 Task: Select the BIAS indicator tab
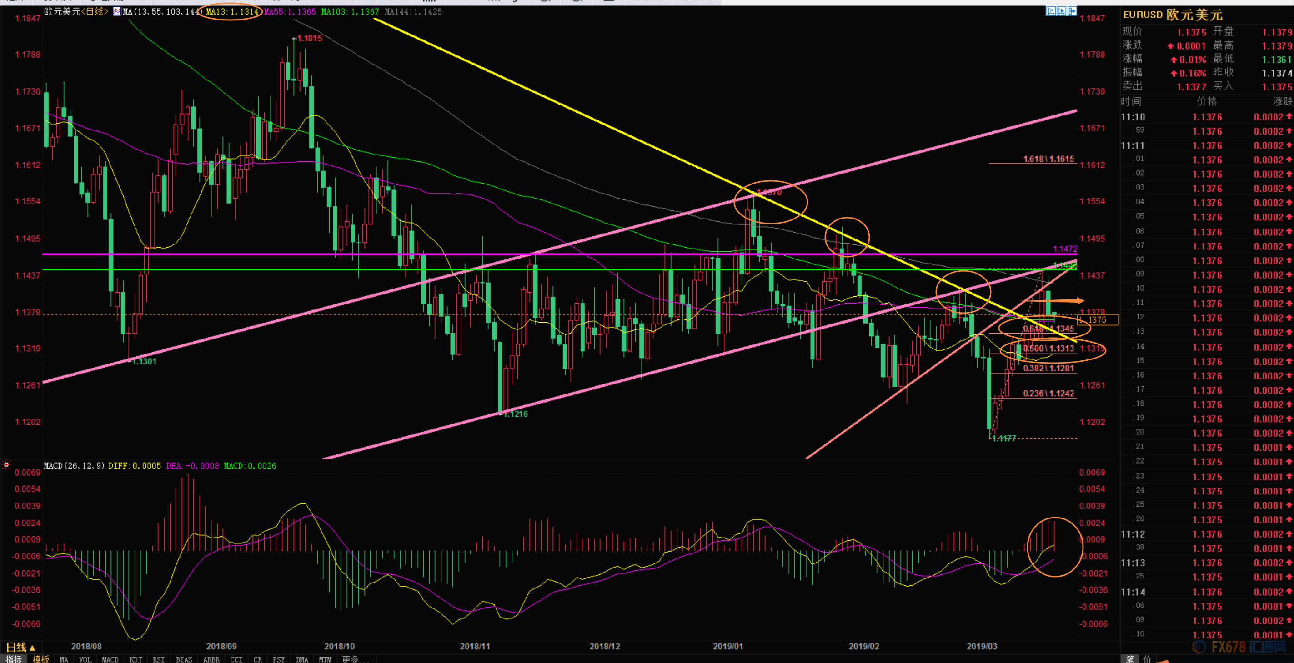click(184, 659)
